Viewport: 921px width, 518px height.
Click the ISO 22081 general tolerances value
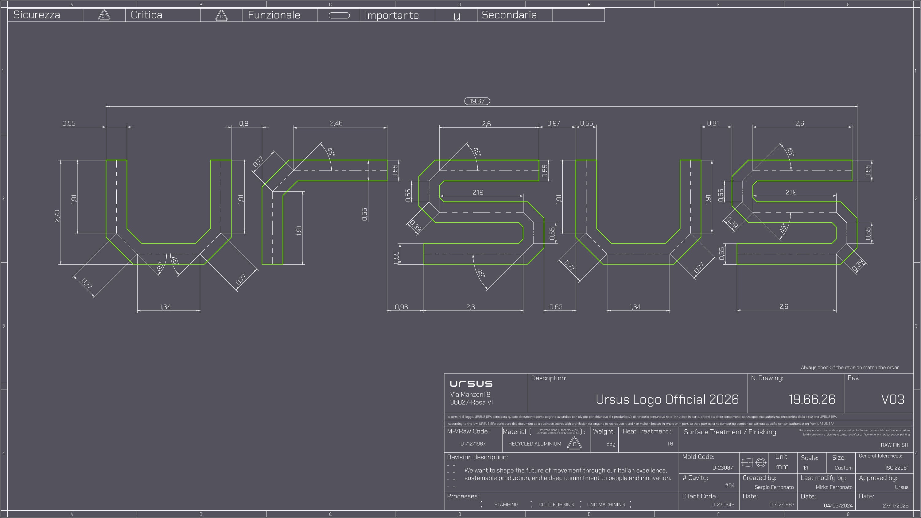tap(897, 468)
